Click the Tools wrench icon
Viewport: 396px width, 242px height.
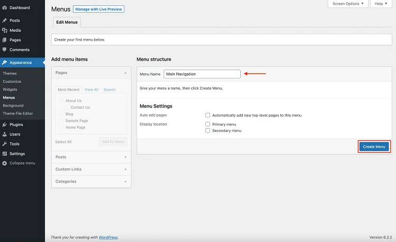(x=4, y=144)
